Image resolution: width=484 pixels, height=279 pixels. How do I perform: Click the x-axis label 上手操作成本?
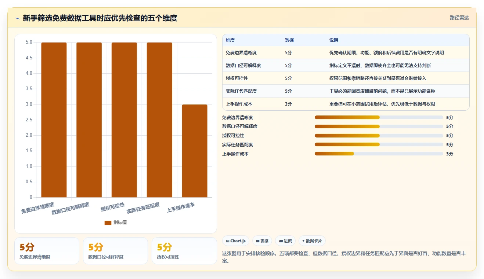tap(181, 208)
